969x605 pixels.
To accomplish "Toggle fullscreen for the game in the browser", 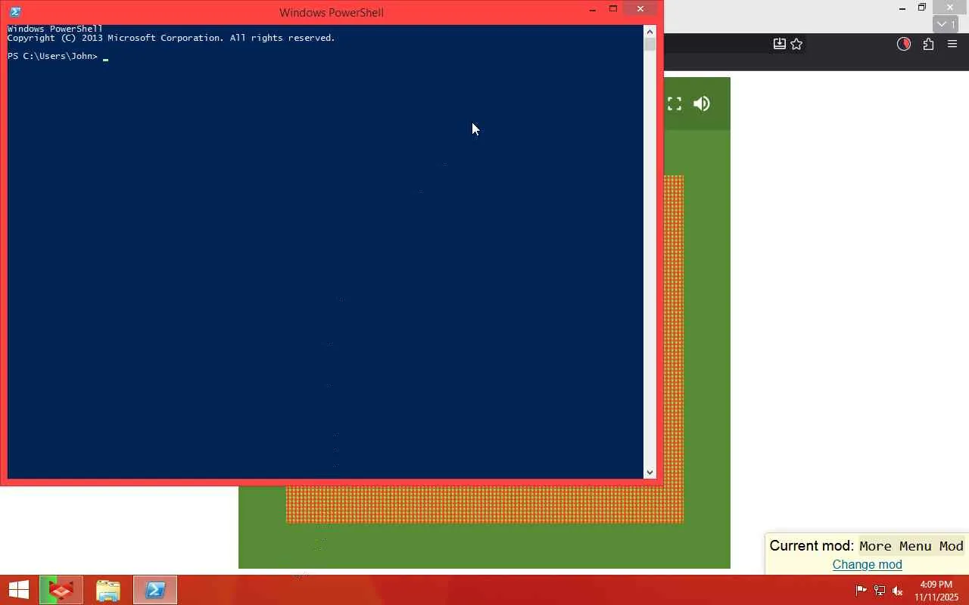I will 675,104.
